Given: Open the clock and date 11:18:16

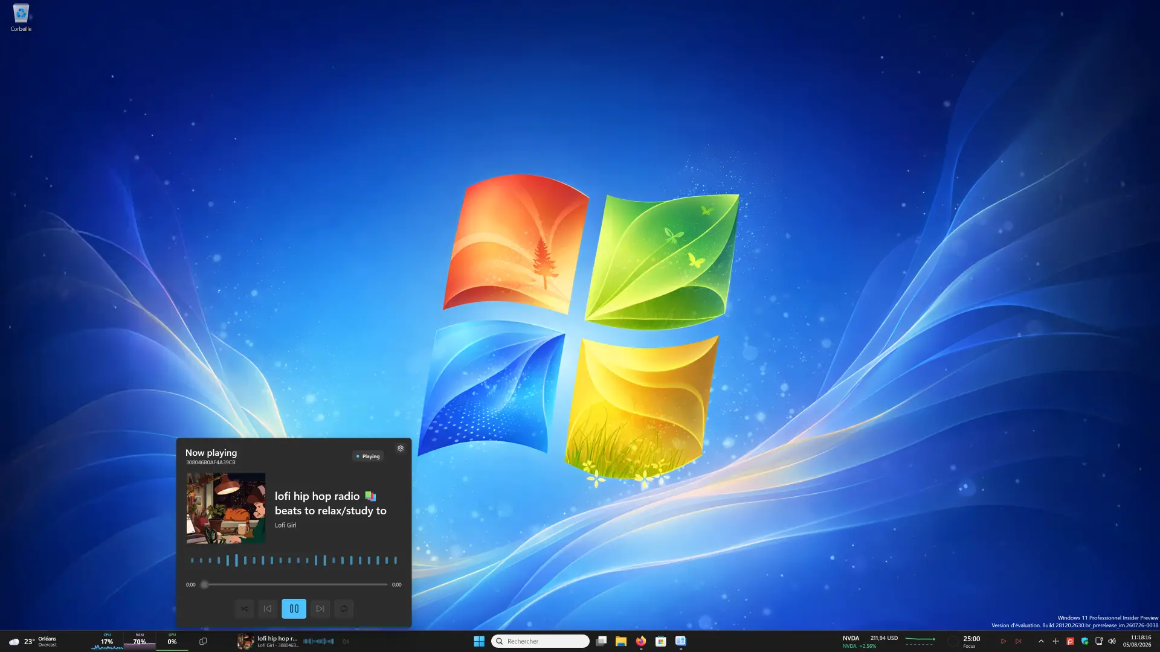Looking at the screenshot, I should 1137,641.
